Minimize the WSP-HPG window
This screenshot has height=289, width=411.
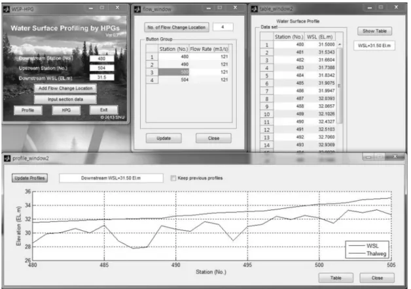[x=91, y=8]
